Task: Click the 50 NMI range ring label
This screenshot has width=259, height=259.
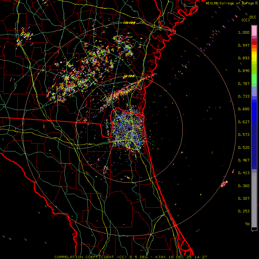Action: tap(129, 76)
